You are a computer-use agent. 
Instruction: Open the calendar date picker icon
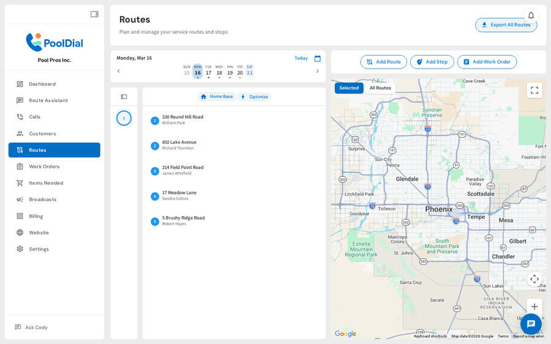(317, 59)
